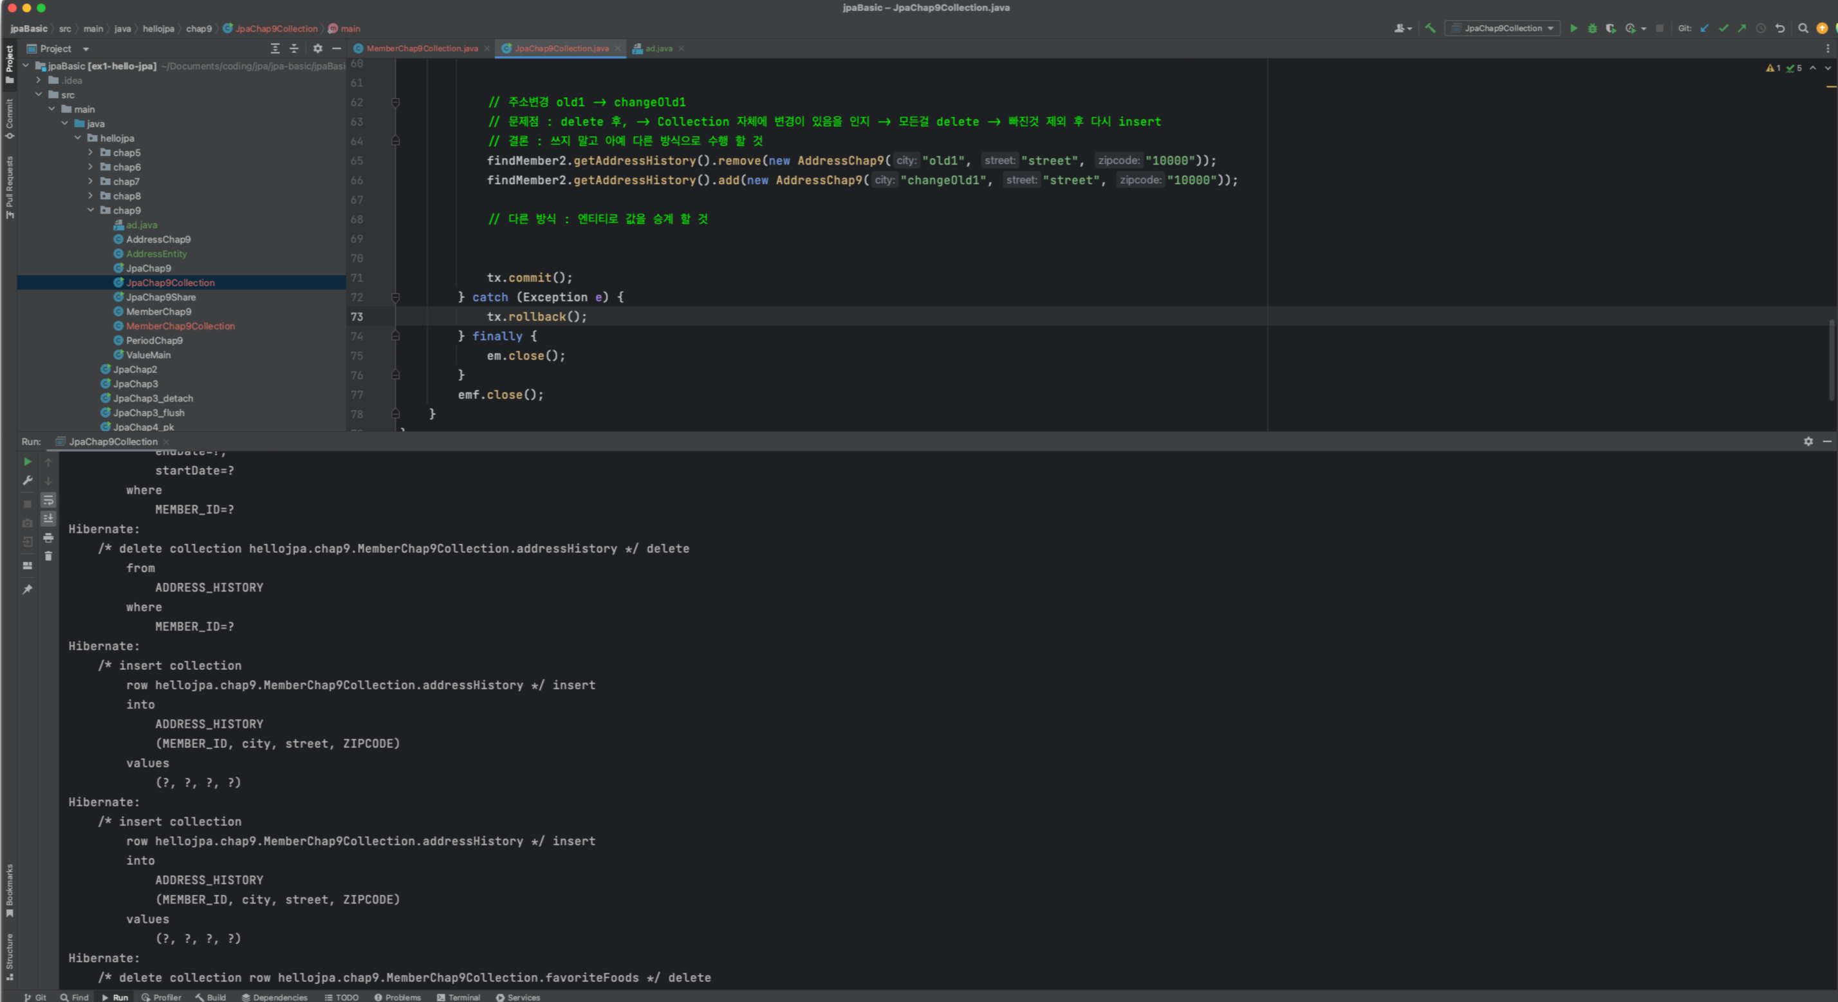Click the Debug bug icon in toolbar
The width and height of the screenshot is (1838, 1002).
pyautogui.click(x=1592, y=28)
